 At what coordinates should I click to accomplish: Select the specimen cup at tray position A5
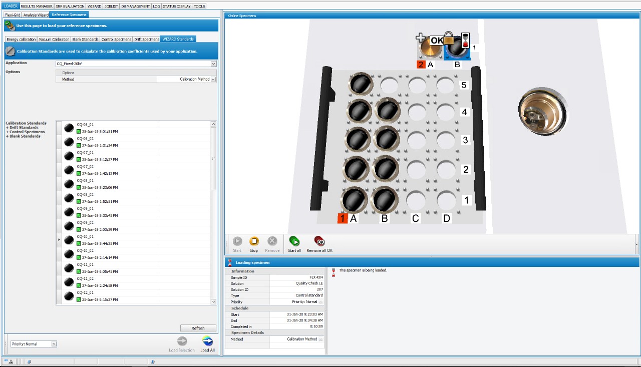pyautogui.click(x=360, y=85)
